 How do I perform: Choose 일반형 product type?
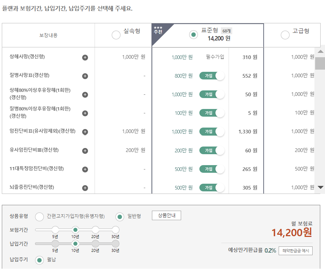click(120, 217)
